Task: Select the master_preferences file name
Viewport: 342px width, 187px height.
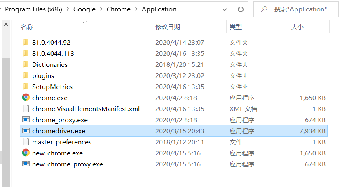Action: point(62,142)
